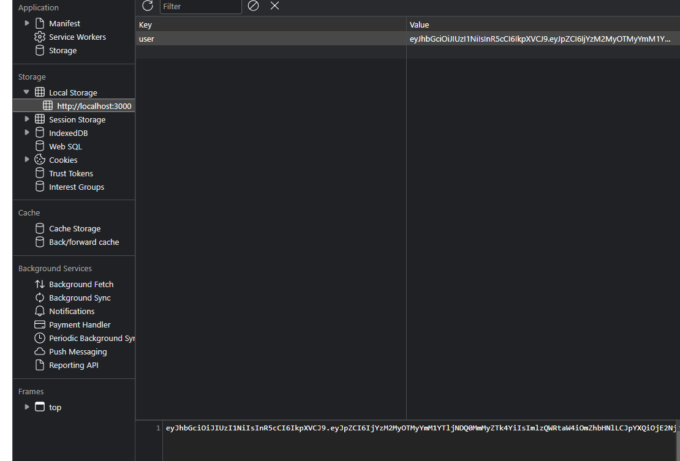Expand the IndexedDB node

point(27,132)
